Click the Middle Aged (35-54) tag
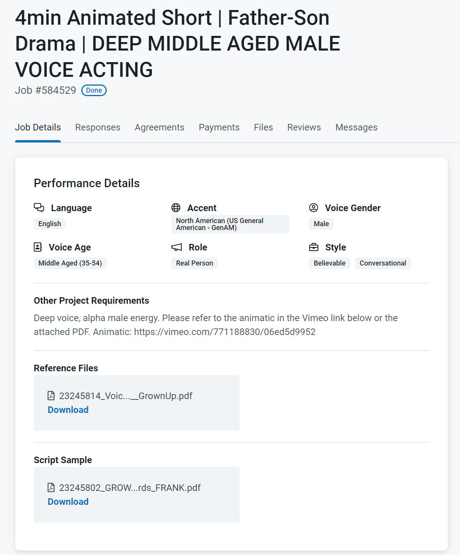 coord(70,263)
